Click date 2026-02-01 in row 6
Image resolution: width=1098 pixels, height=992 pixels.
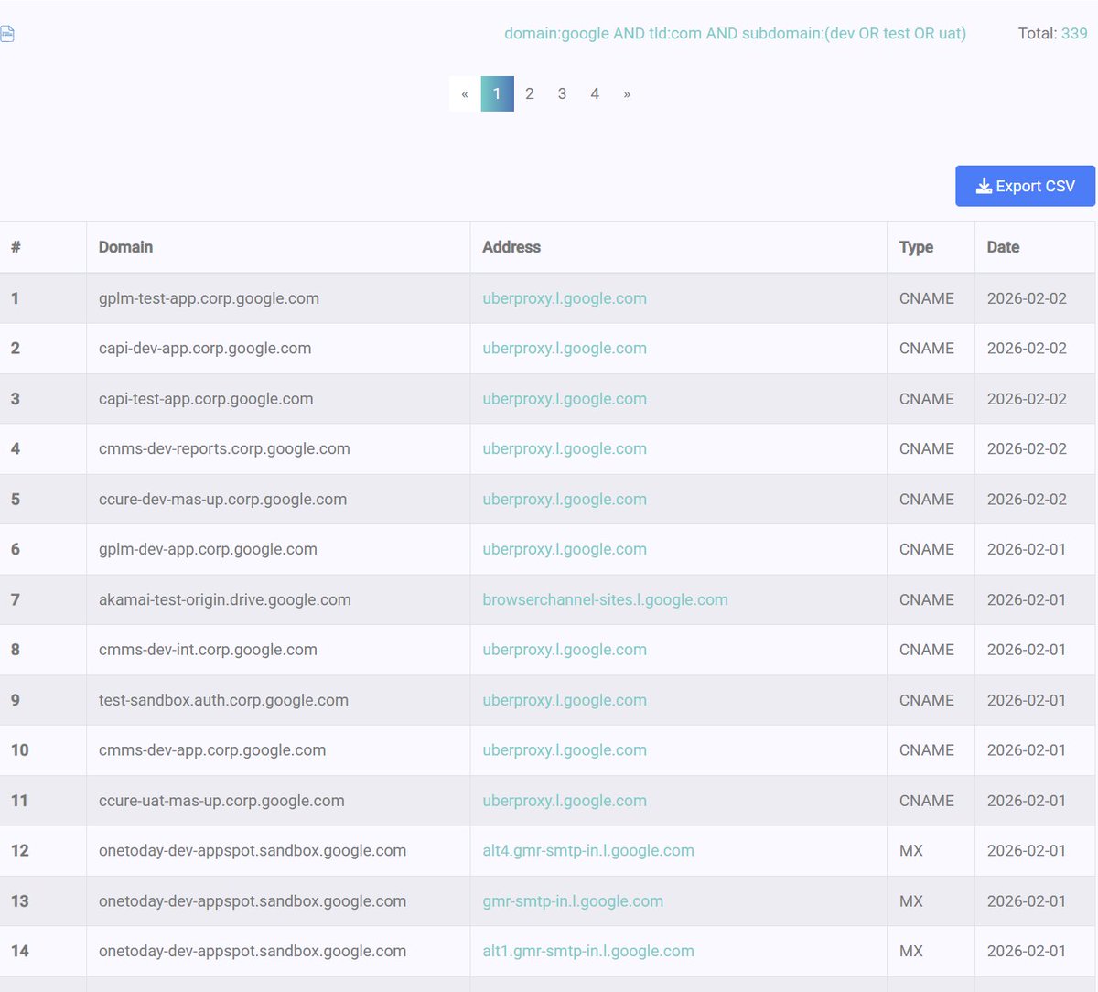pos(1027,549)
